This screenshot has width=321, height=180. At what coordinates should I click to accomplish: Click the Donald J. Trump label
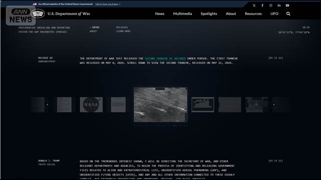49,161
